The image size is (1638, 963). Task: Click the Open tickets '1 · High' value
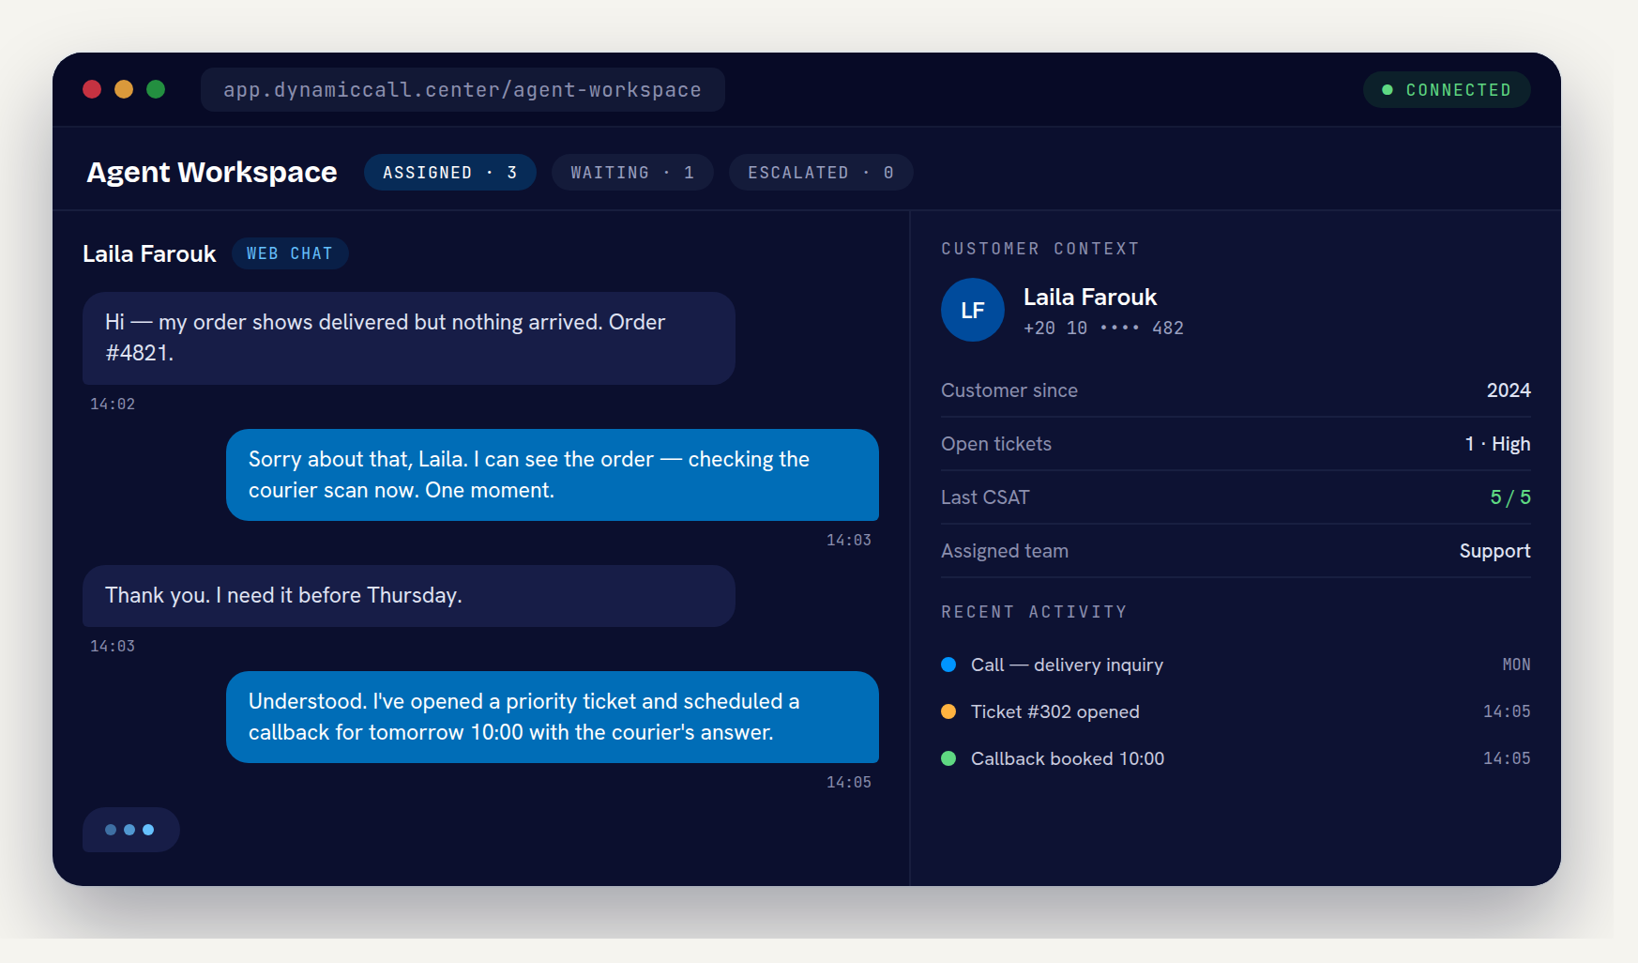click(1497, 444)
